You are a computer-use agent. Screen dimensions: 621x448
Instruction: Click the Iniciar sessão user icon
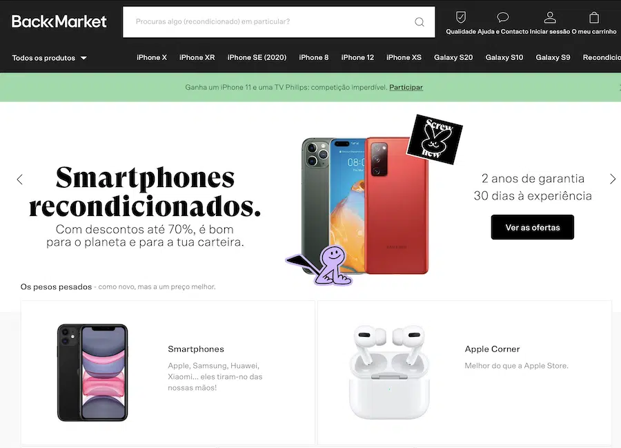pyautogui.click(x=550, y=17)
